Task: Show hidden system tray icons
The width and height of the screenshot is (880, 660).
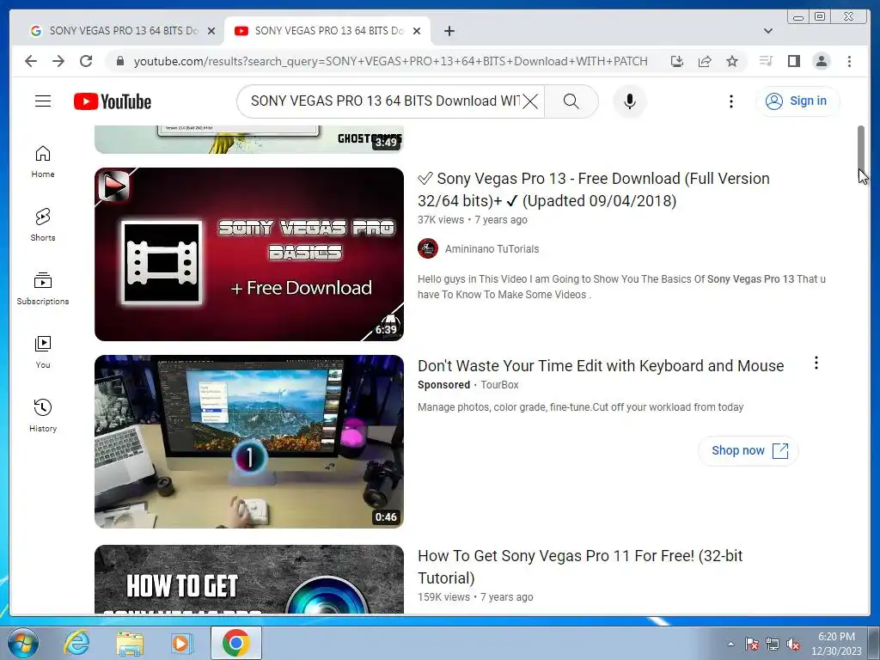Action: coord(730,644)
